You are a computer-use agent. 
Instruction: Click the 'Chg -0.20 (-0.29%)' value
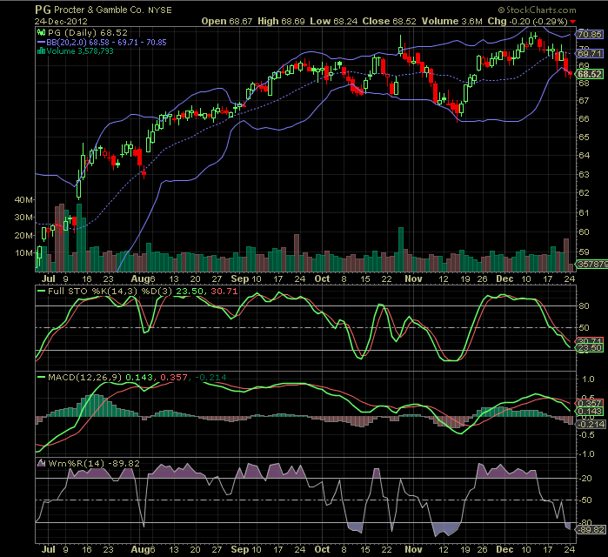point(528,22)
